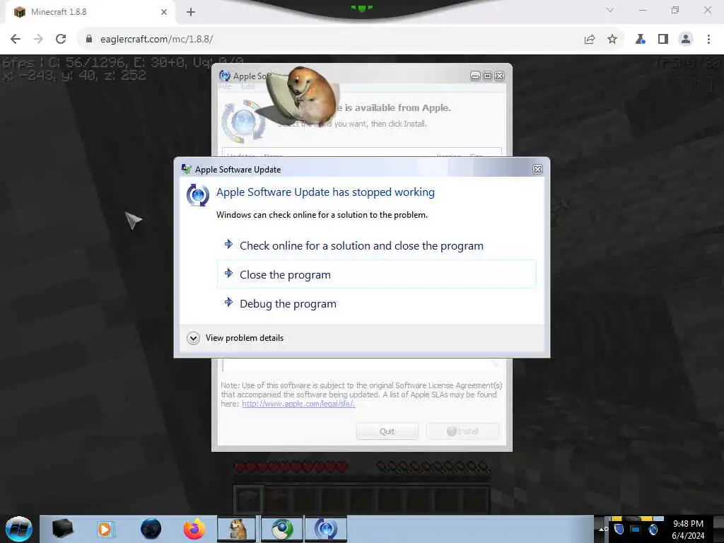Close the background Apple Software Update window
The image size is (724, 543).
pyautogui.click(x=500, y=76)
